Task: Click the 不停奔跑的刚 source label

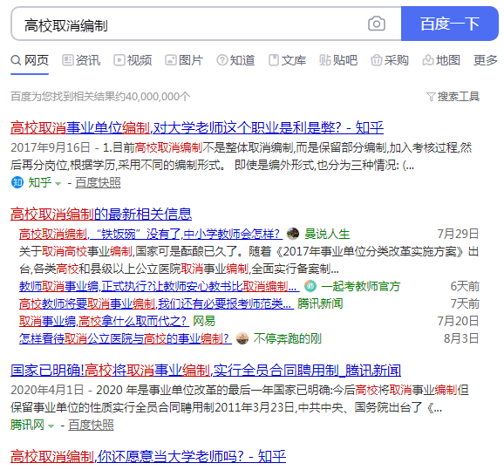Action: click(288, 338)
